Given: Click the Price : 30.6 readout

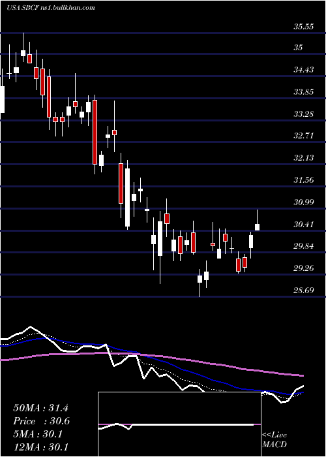Looking at the screenshot, I should pos(41,421).
